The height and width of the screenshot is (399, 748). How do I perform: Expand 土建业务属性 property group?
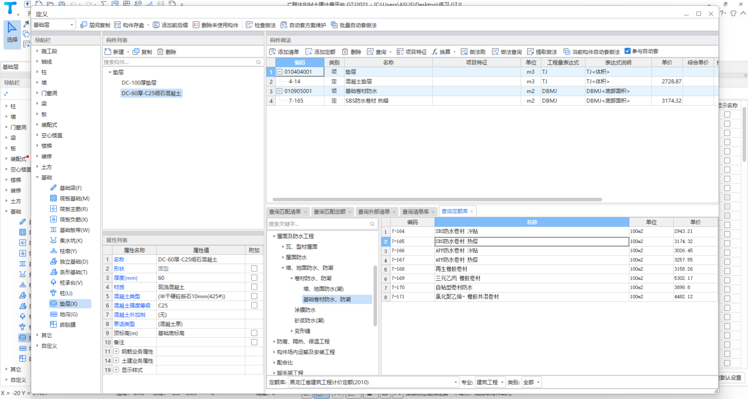pos(116,360)
